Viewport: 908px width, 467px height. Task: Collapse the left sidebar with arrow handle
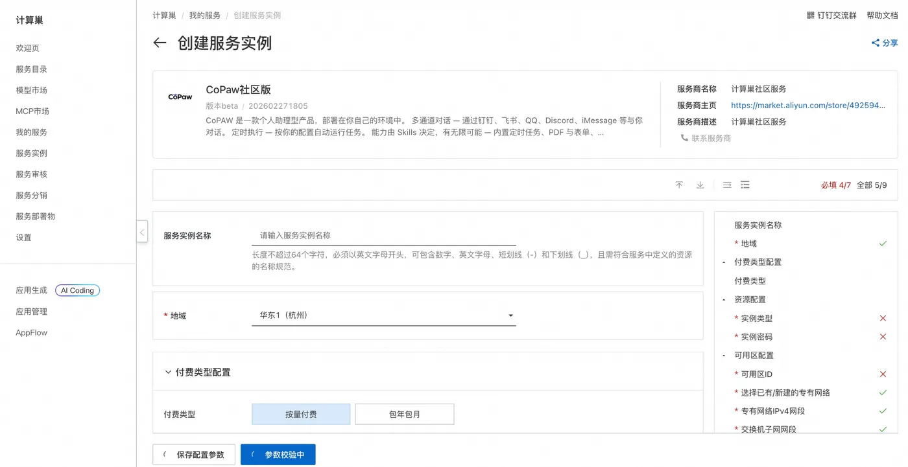coord(142,231)
